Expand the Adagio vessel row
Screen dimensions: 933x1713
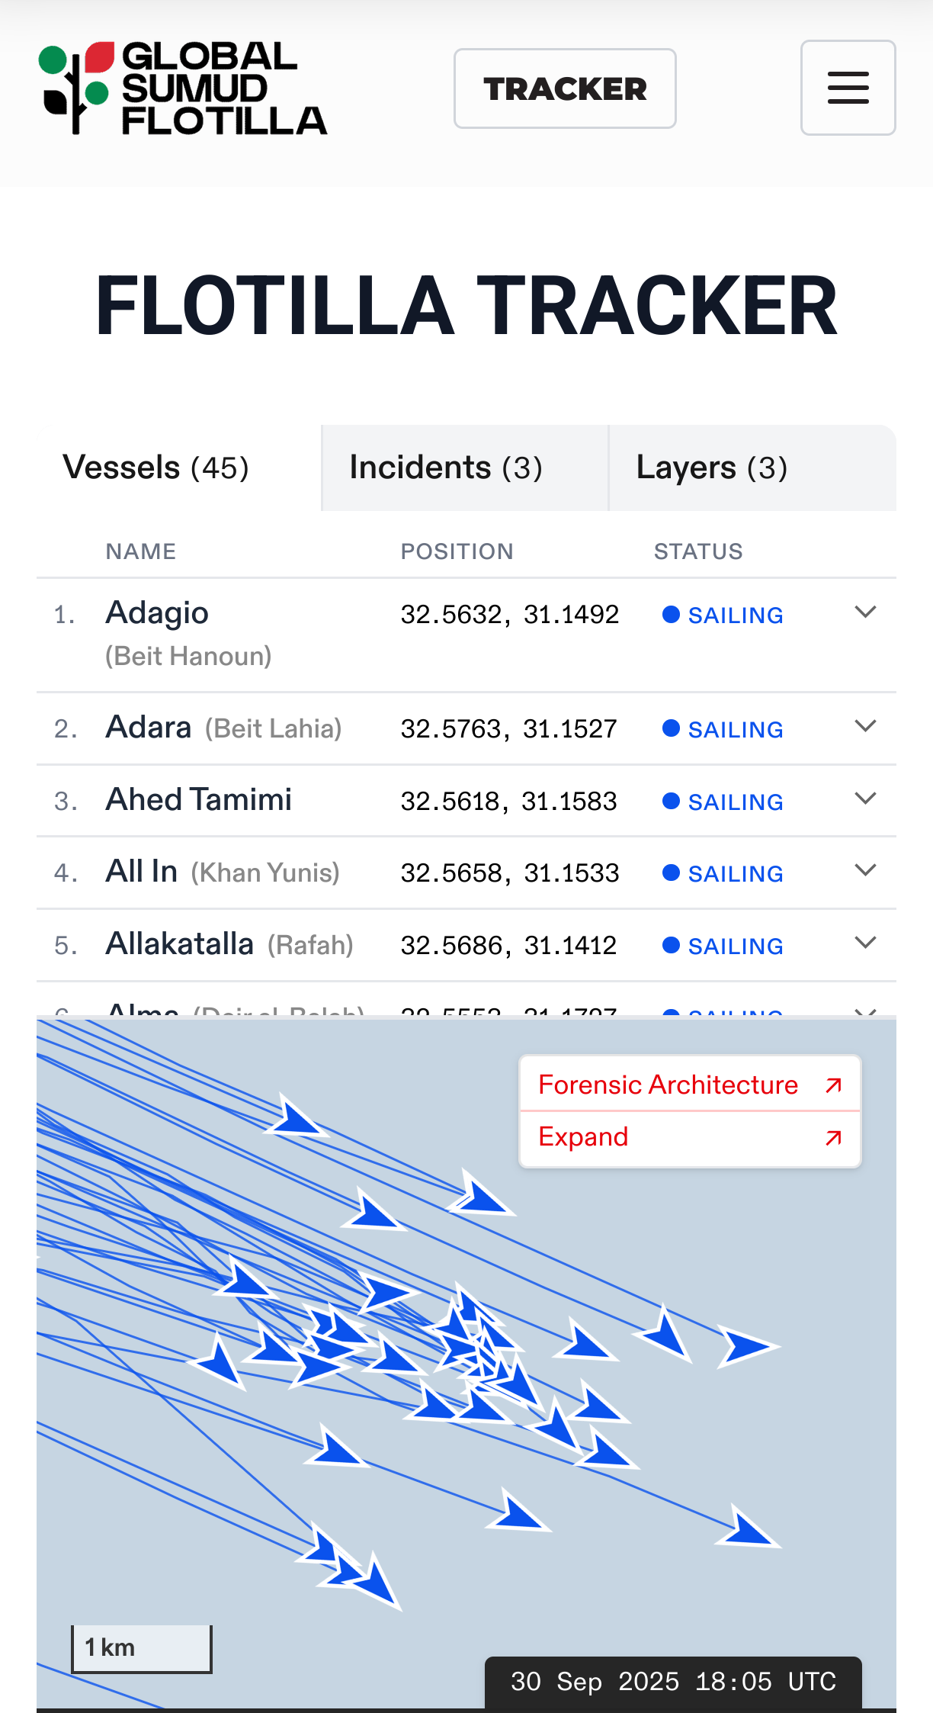pos(865,612)
